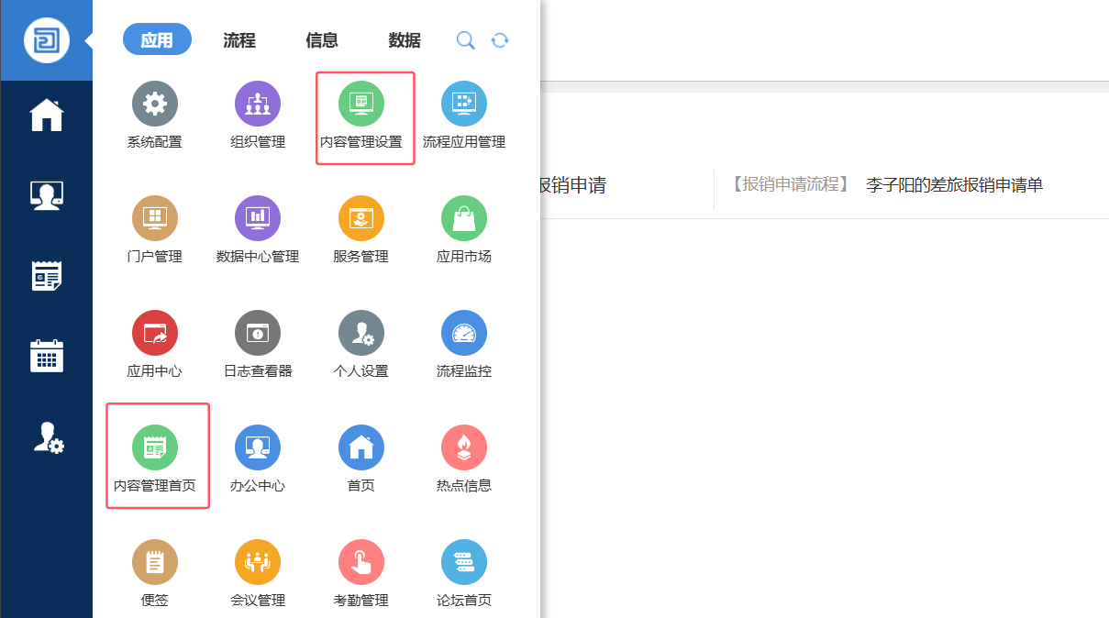This screenshot has width=1109, height=618.
Task: Open the 门户管理 app
Action: (154, 219)
